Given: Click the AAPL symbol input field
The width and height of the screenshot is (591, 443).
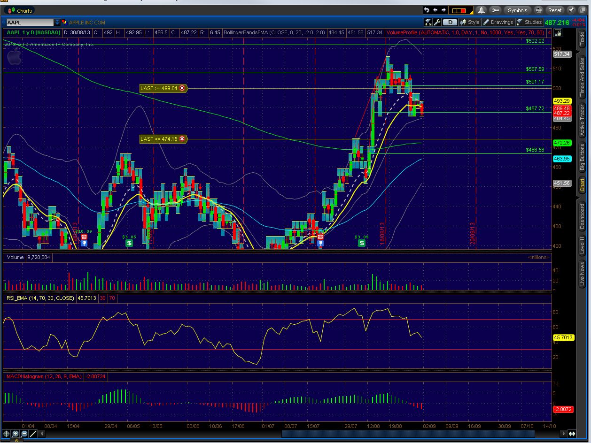Looking at the screenshot, I should click(x=30, y=22).
